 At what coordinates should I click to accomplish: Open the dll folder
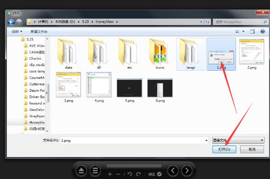pyautogui.click(x=99, y=54)
